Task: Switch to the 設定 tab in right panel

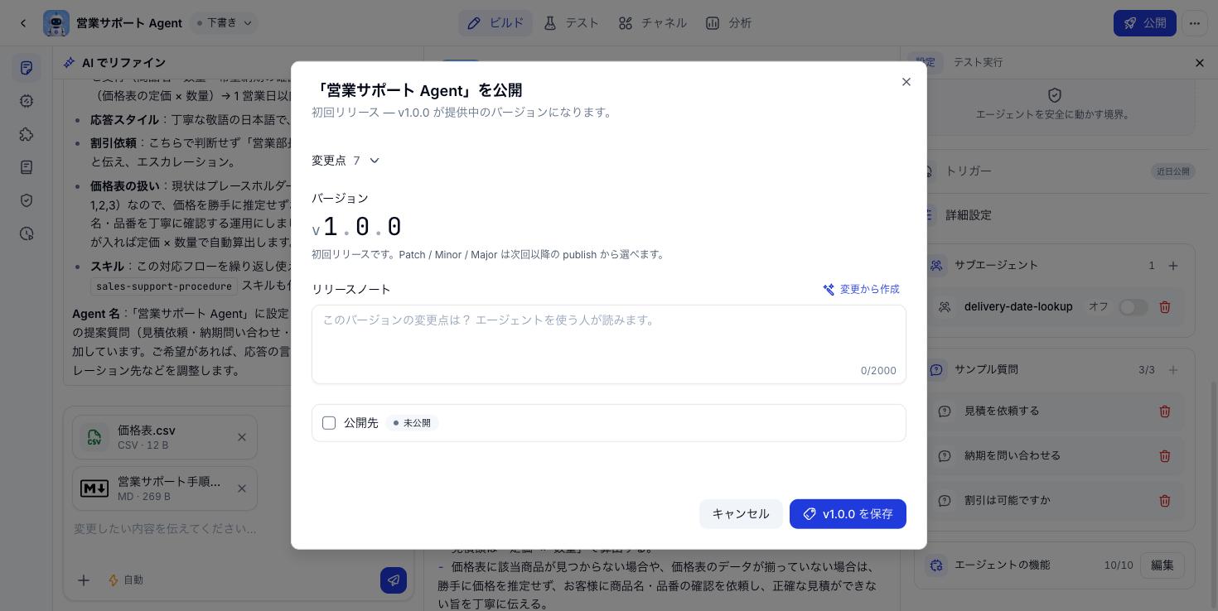Action: tap(926, 62)
